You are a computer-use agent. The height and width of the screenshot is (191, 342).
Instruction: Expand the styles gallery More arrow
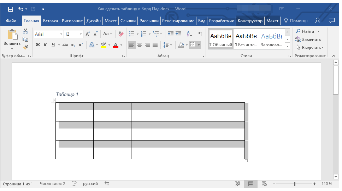[288, 46]
